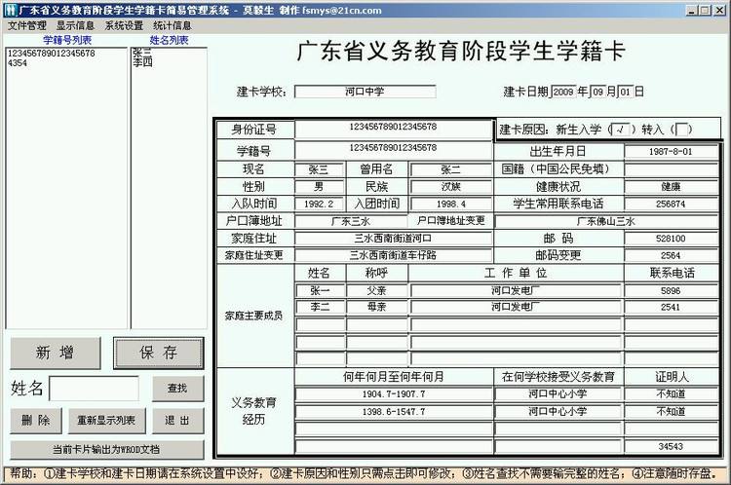Click the 查找 search button
Viewport: 731px width, 485px height.
(x=177, y=388)
